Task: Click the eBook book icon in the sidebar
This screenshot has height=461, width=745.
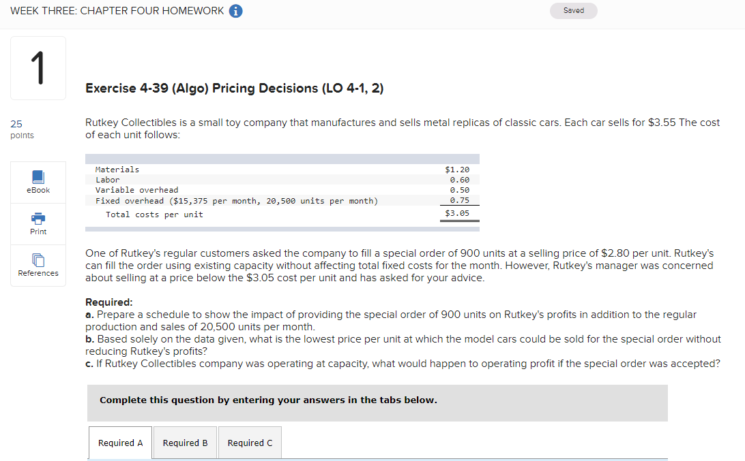Action: tap(38, 176)
